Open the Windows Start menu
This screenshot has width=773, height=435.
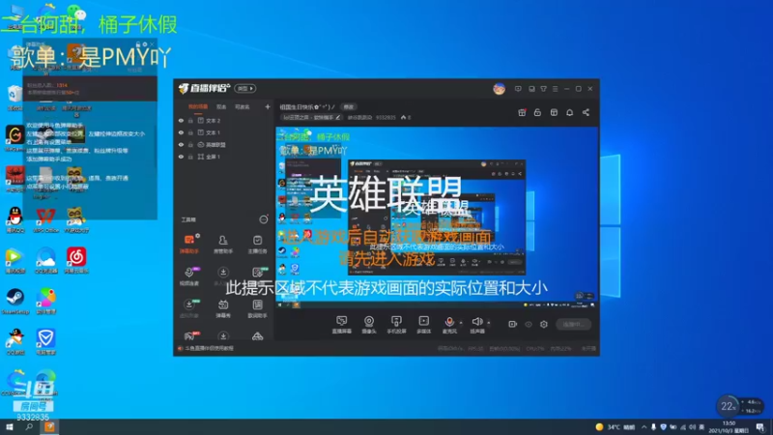[10, 427]
